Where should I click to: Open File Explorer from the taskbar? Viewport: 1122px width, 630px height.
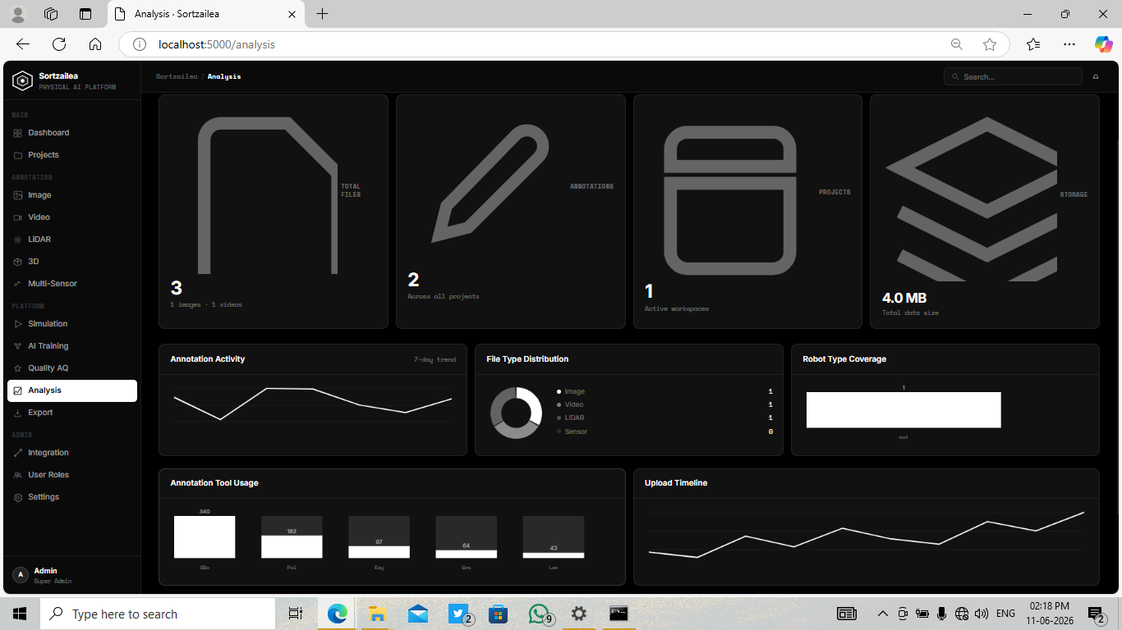(377, 614)
